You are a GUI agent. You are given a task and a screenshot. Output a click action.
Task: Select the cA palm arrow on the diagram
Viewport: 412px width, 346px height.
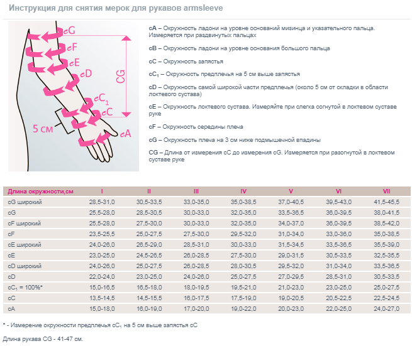(x=125, y=133)
